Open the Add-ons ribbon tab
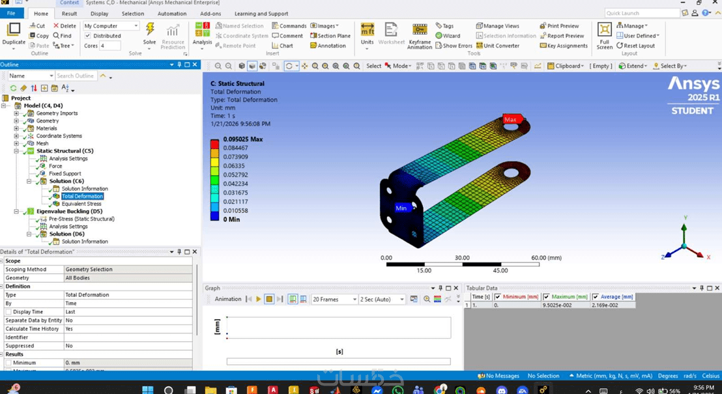 210,14
